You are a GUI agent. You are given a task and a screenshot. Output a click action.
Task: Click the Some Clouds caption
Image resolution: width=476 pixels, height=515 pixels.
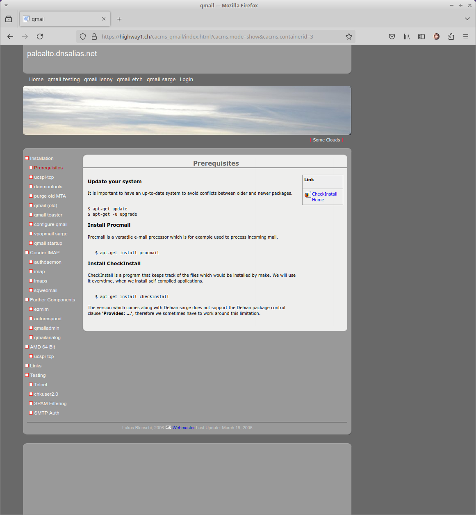pos(326,140)
